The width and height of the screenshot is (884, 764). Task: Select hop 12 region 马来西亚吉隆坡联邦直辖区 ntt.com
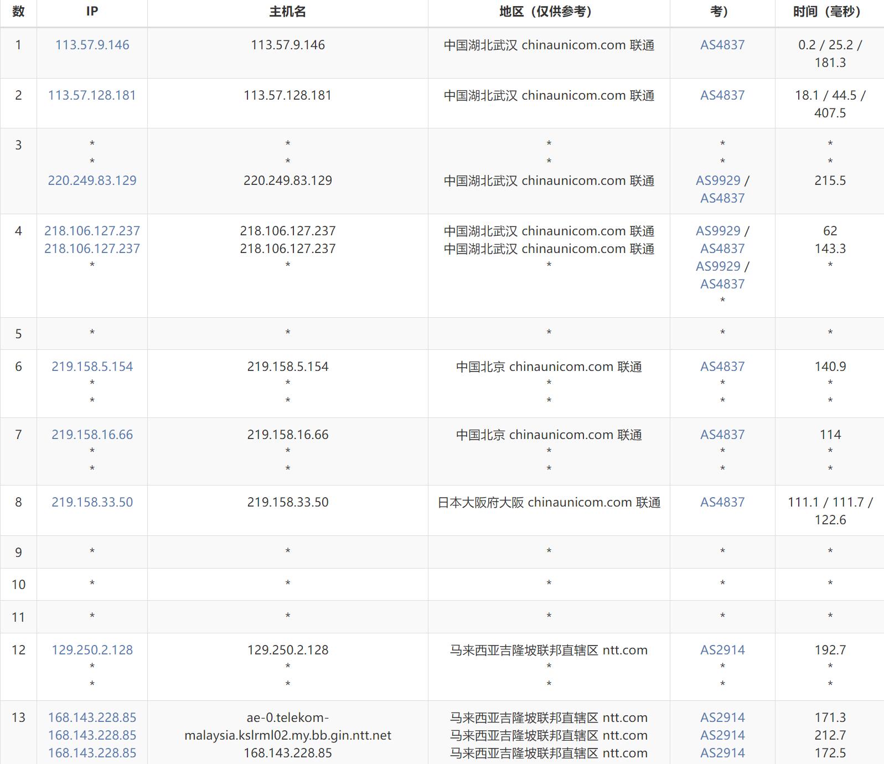(x=549, y=650)
